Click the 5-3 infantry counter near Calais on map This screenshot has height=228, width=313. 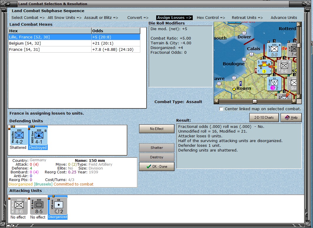(274, 50)
